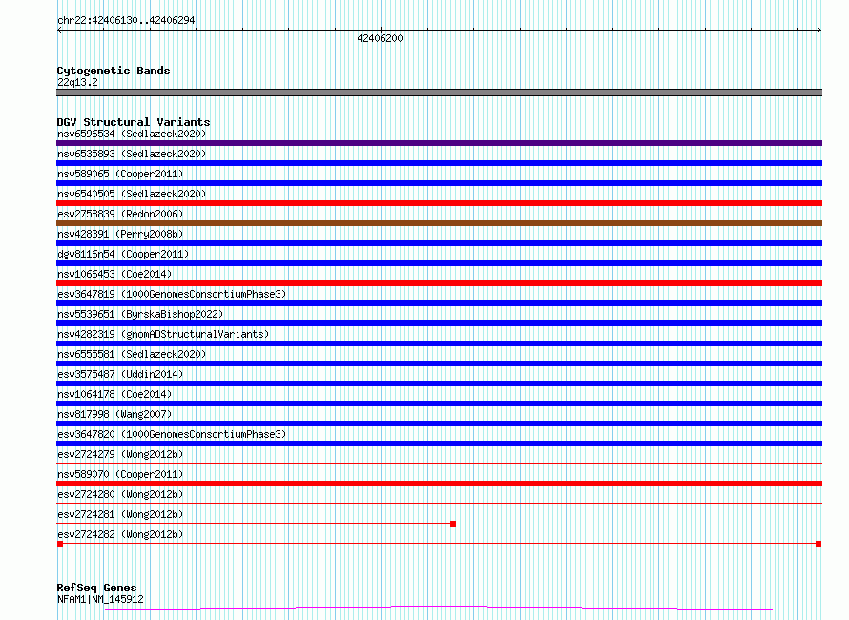
Task: Open variant esv2724279 (Wong2012b) label
Action: tap(120, 454)
